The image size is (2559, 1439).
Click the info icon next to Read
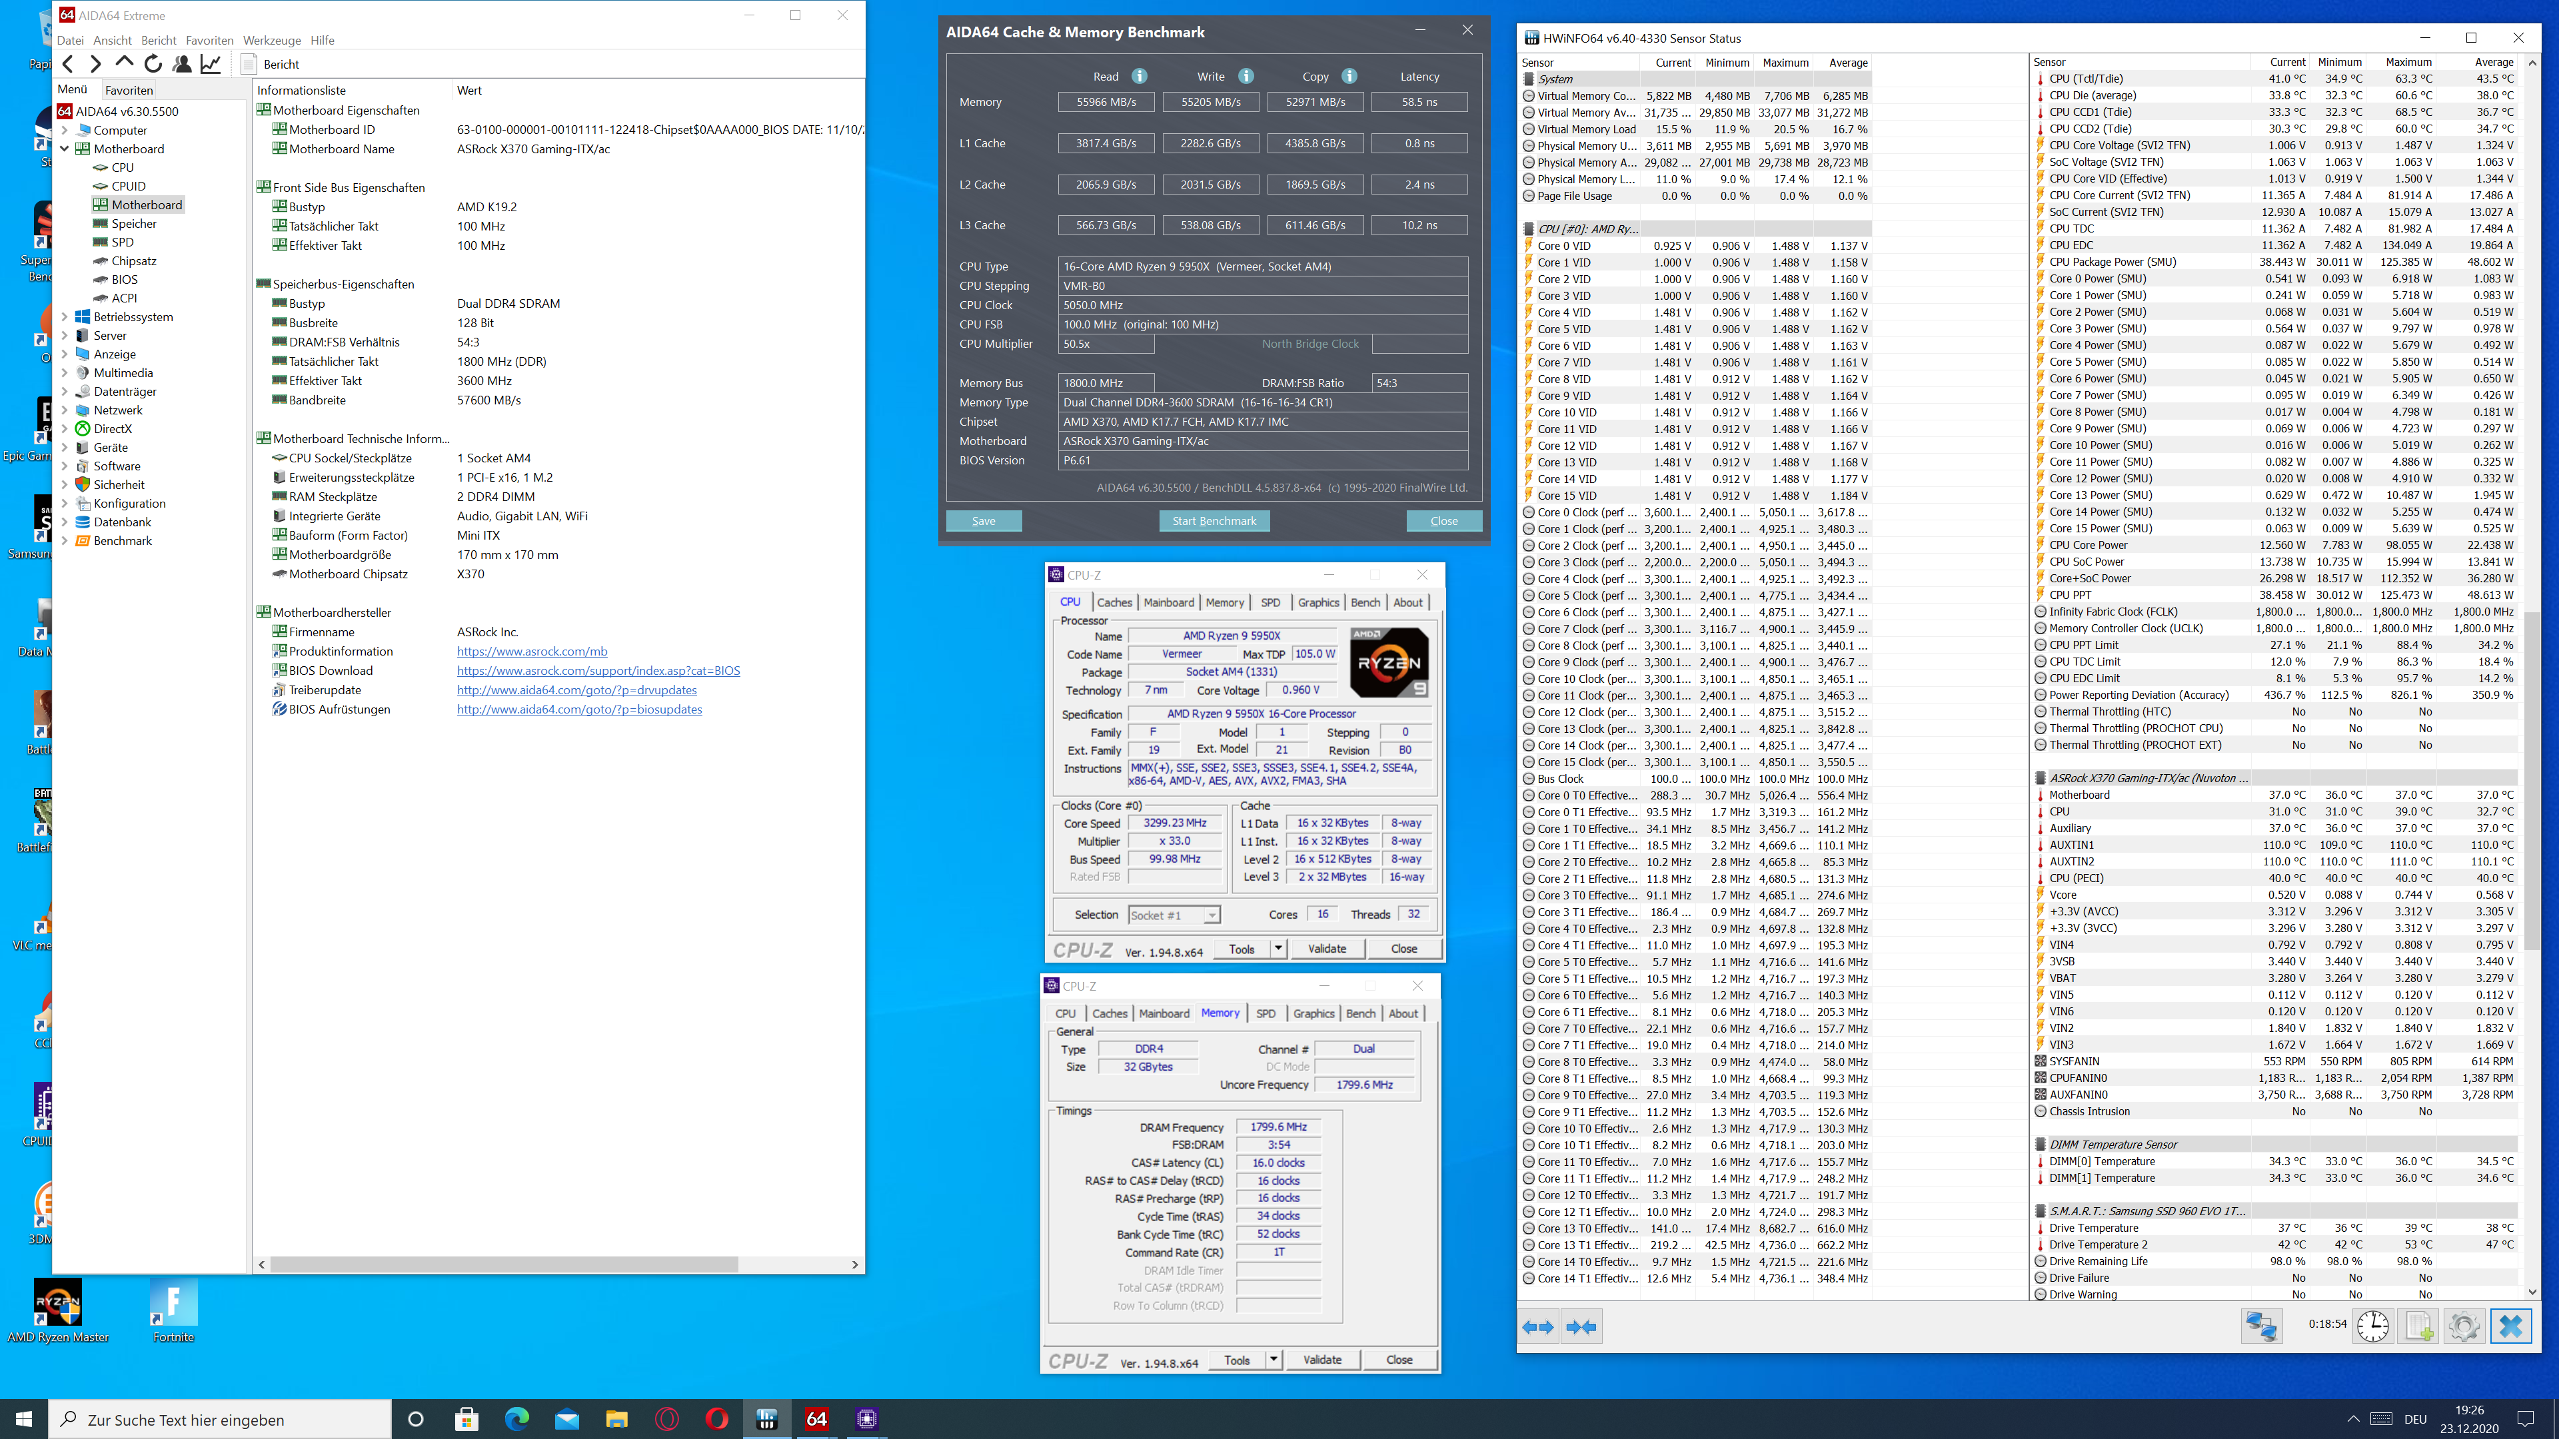pos(1140,77)
